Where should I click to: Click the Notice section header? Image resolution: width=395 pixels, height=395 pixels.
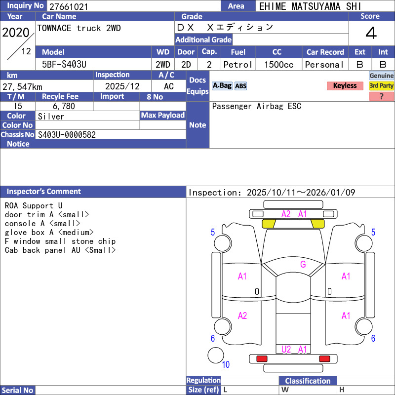tap(18, 144)
